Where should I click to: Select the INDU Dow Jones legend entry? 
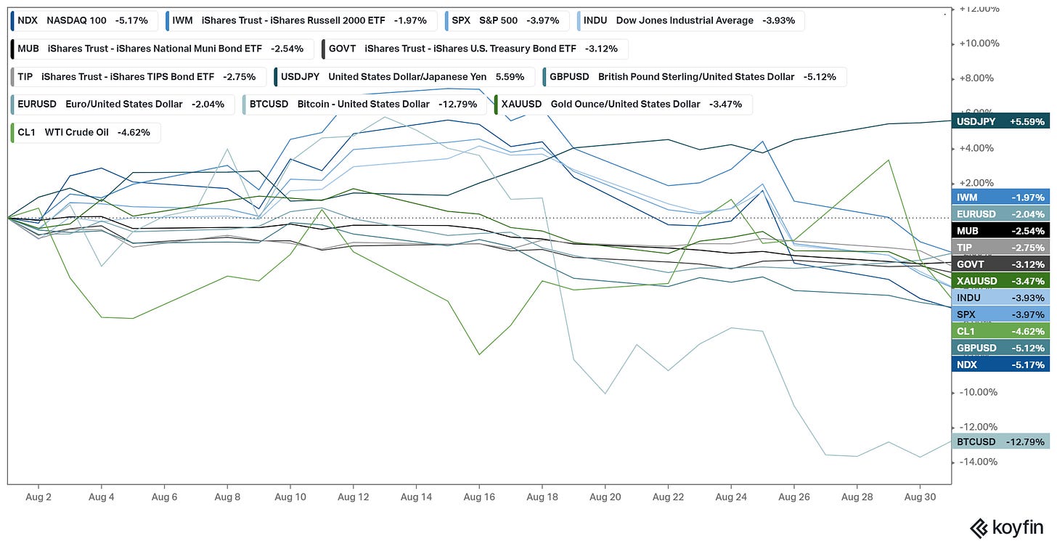coord(690,20)
